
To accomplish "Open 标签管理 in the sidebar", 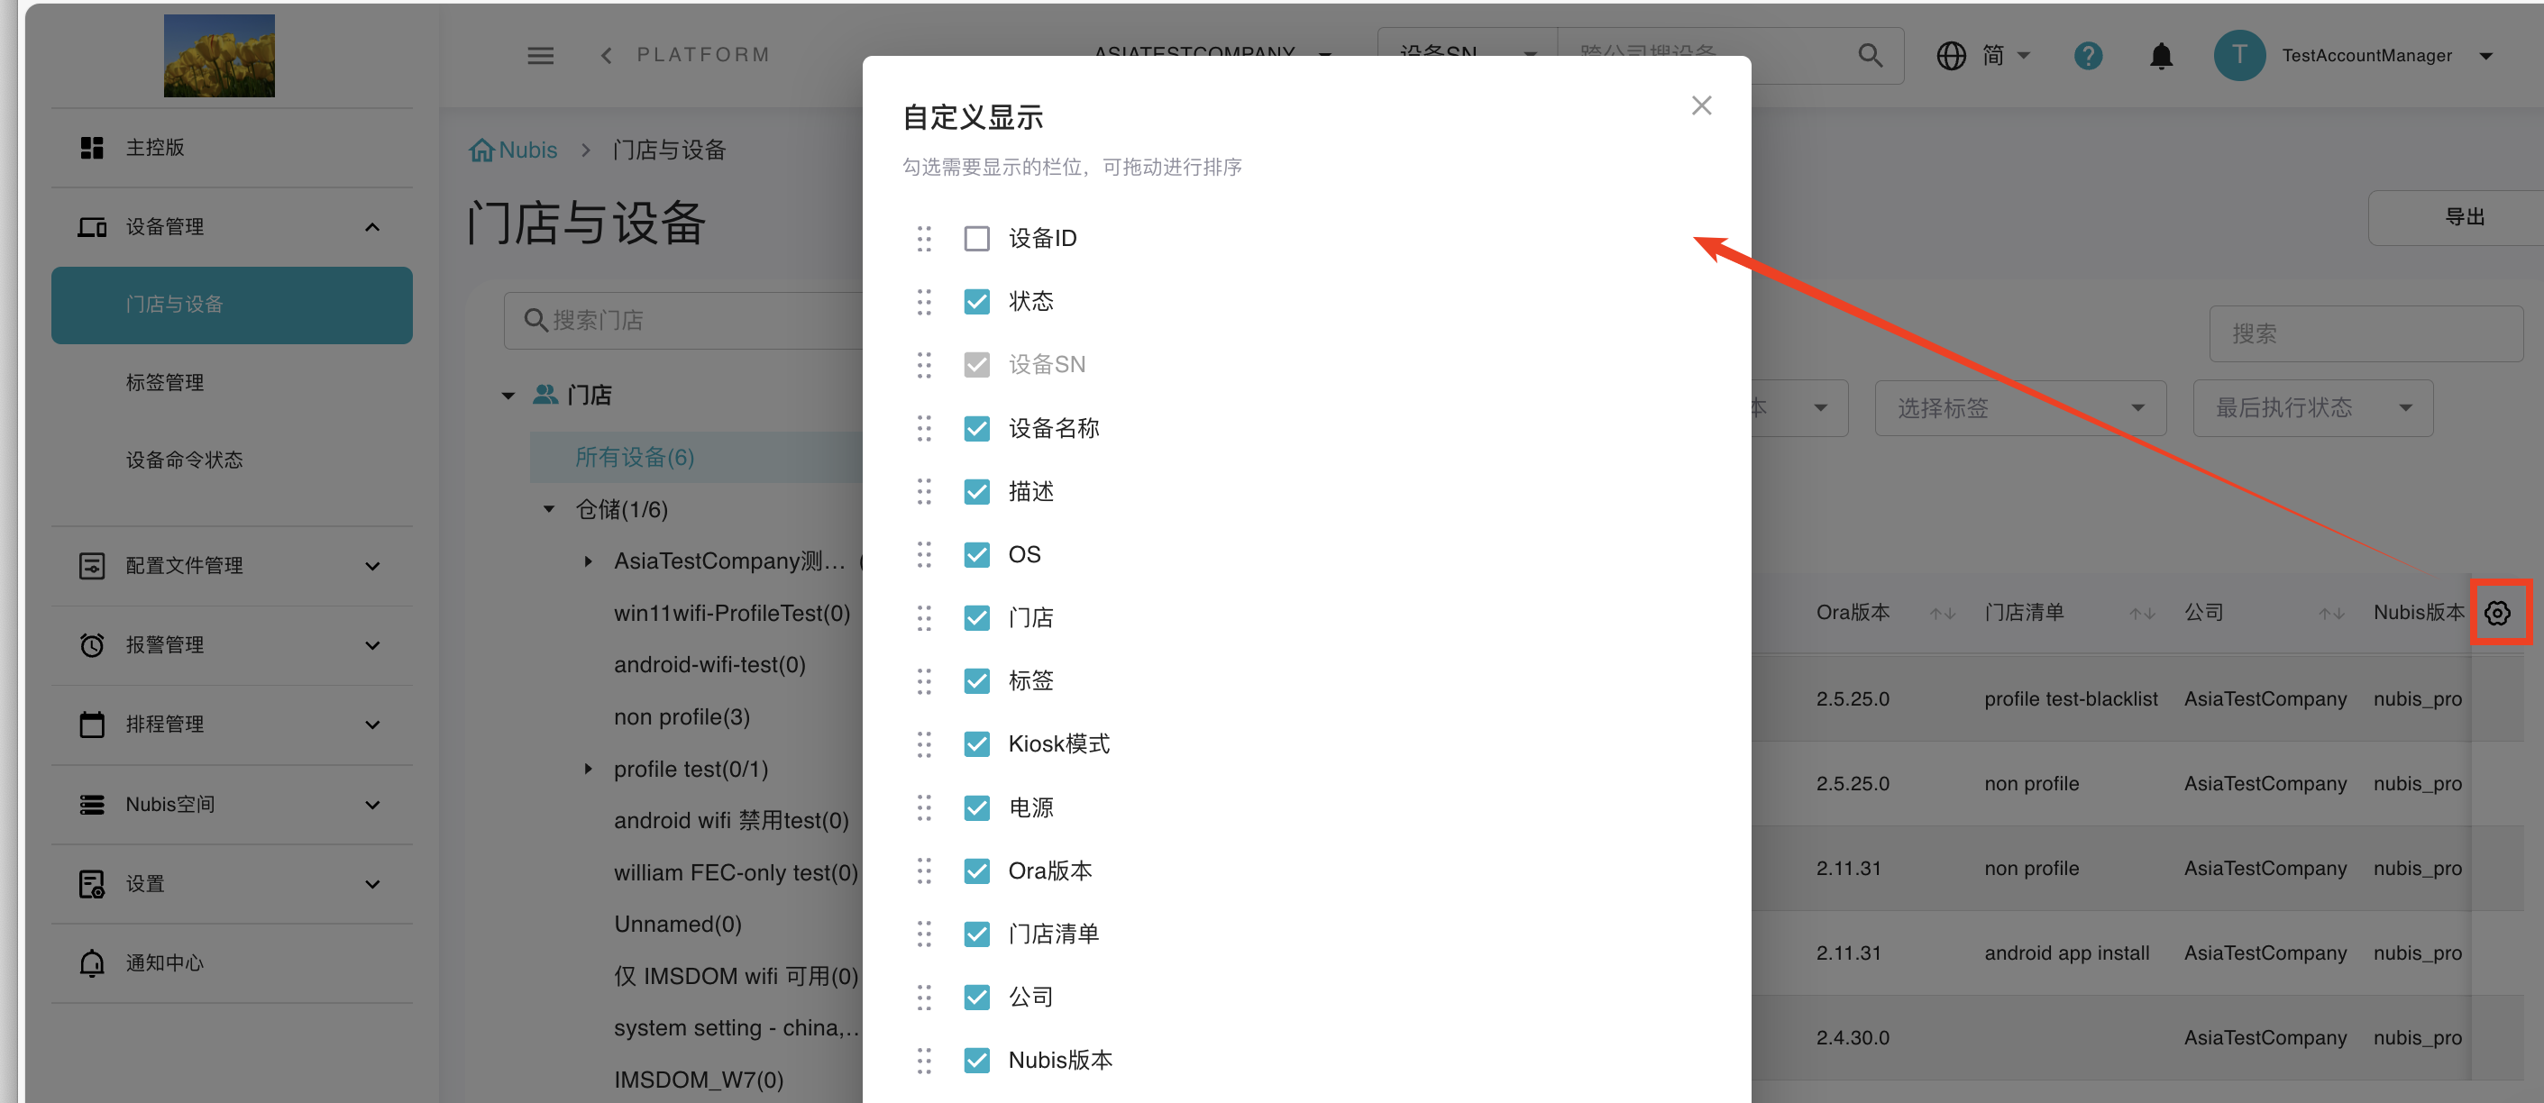I will (165, 382).
